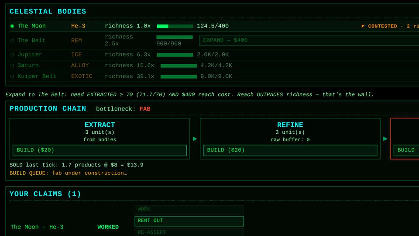The width and height of the screenshot is (419, 236).
Task: Click the EXTRACT stage title
Action: (x=100, y=125)
